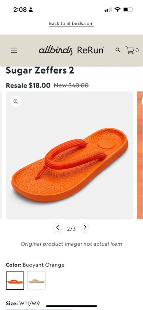Screen dimensions: 143x310
Task: Open the shopping cart
Action: [132, 50]
